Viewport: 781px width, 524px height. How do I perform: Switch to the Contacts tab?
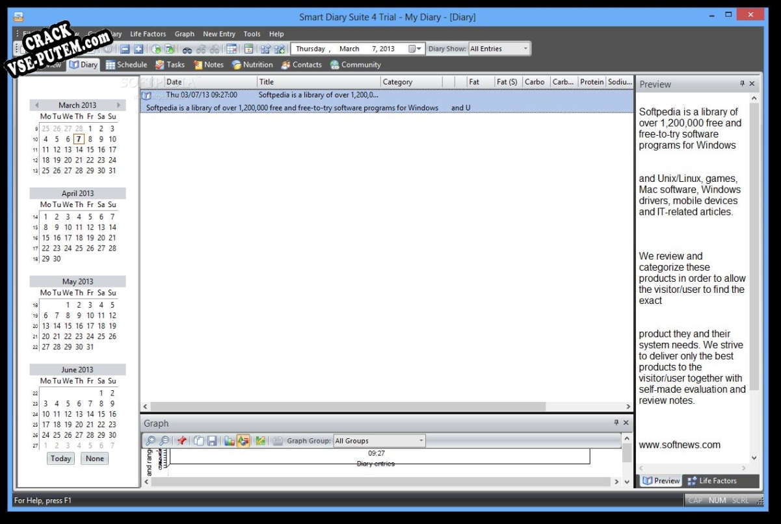coord(301,65)
